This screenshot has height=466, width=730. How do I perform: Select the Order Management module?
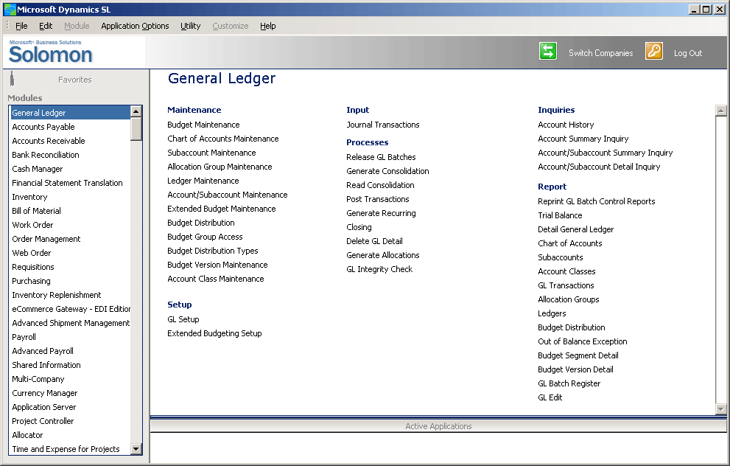click(46, 239)
